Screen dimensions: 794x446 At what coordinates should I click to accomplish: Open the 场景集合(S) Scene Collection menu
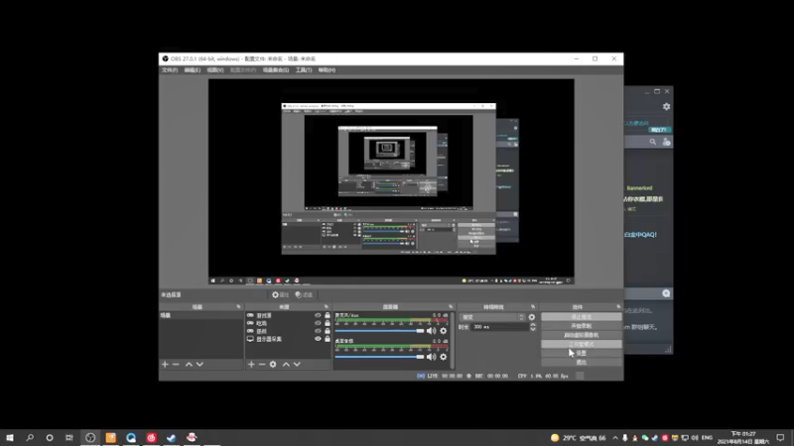[276, 70]
